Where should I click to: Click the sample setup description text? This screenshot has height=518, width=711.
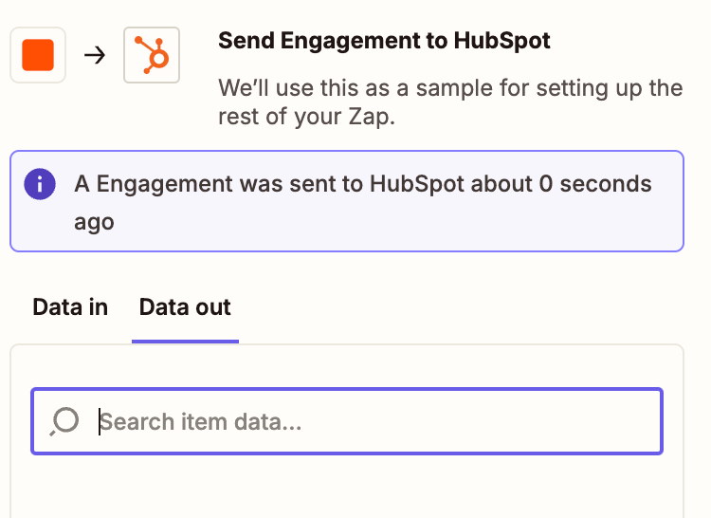tap(450, 88)
